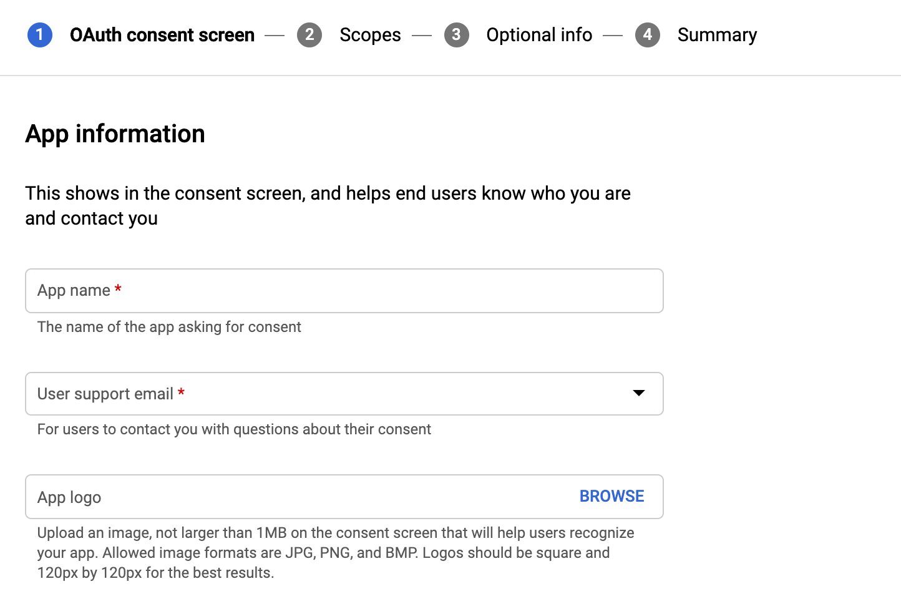901x614 pixels.
Task: Click the step 1 circle icon
Action: tap(40, 35)
